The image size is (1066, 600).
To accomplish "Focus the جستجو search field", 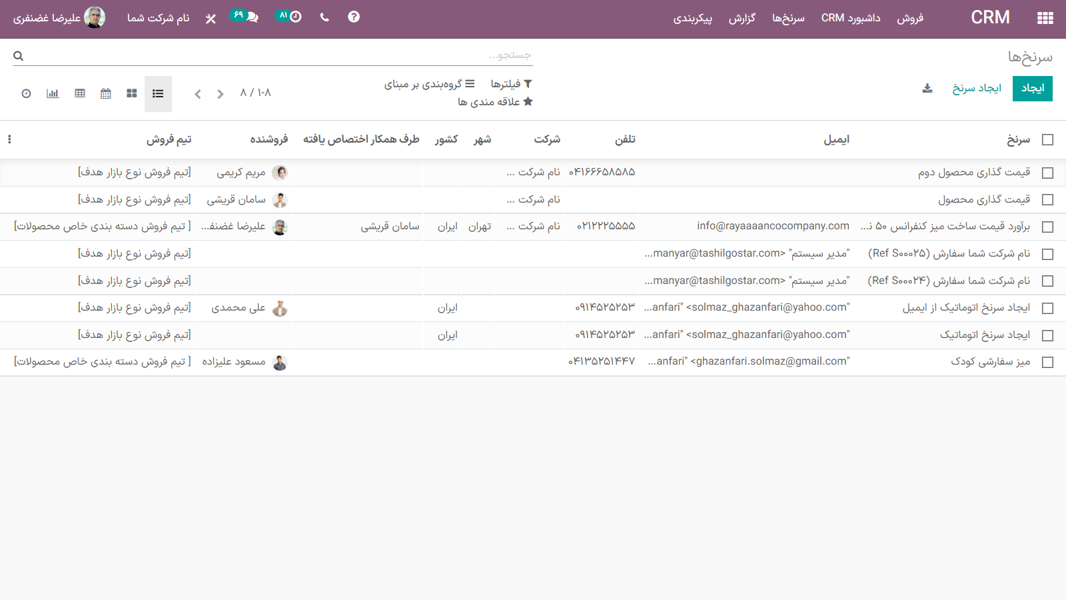I will (280, 55).
